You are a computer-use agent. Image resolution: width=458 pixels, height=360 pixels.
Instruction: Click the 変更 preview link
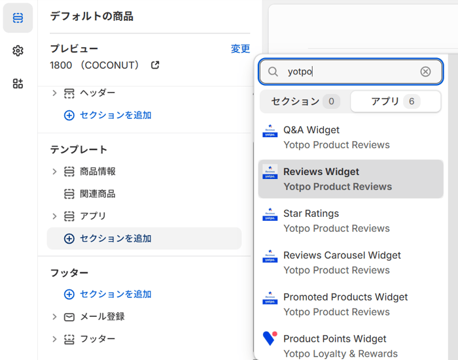240,49
